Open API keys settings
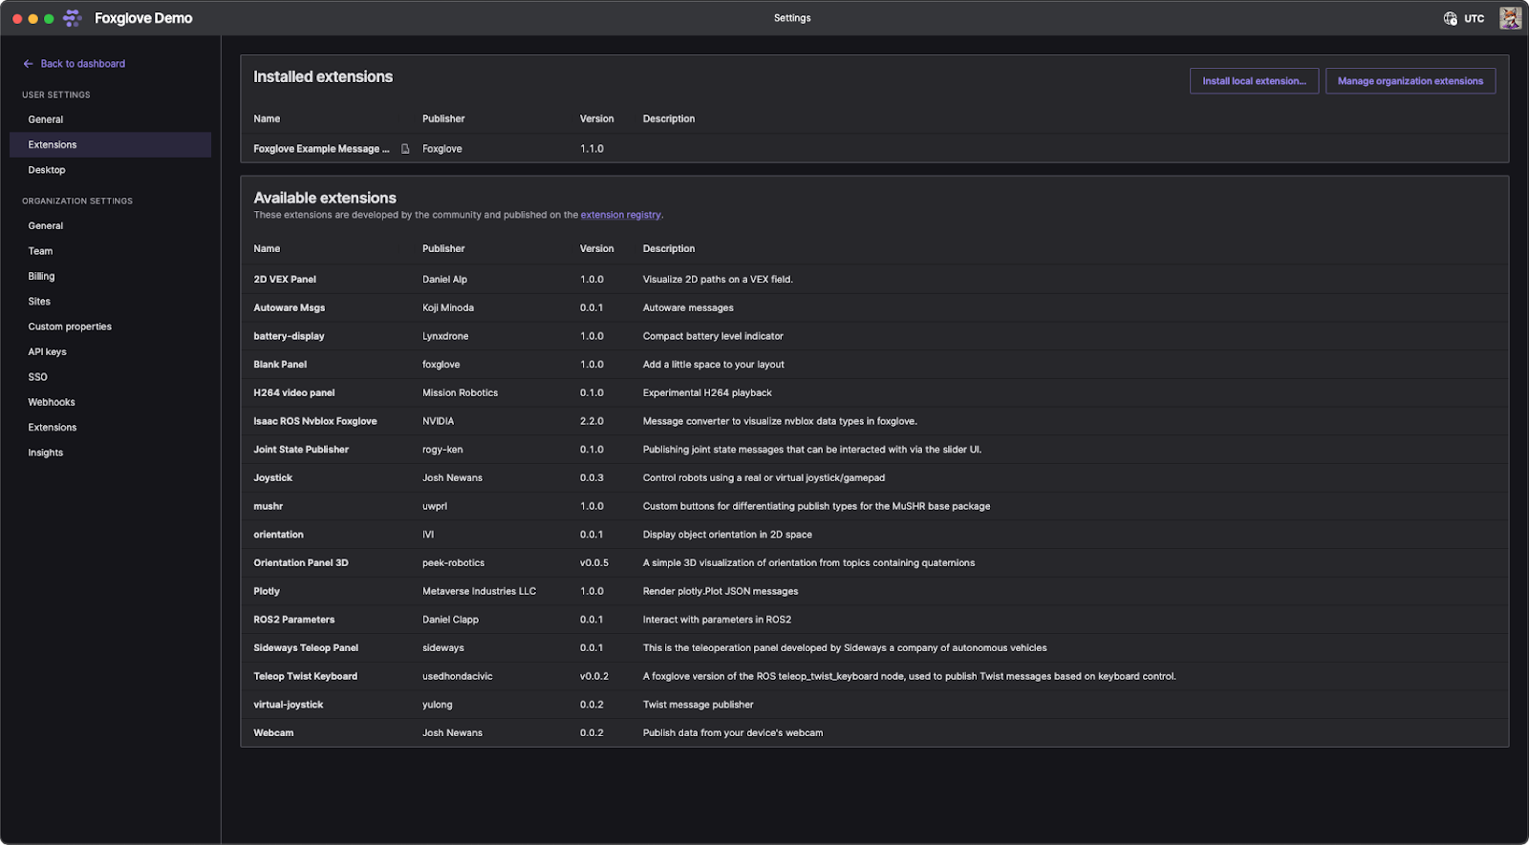 [47, 351]
